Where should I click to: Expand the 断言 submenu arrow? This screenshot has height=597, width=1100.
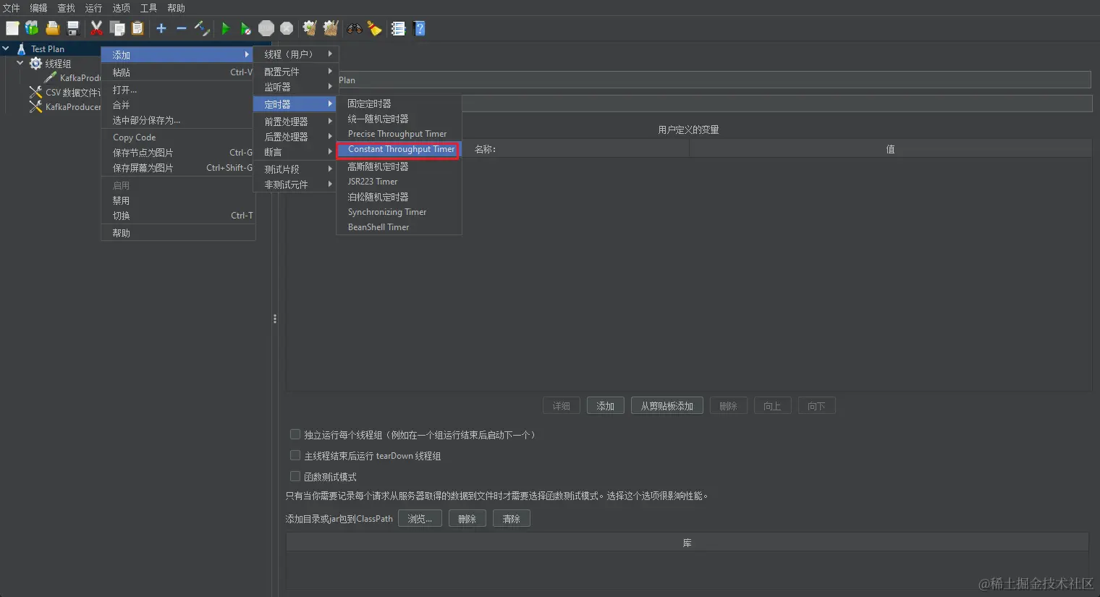(330, 151)
